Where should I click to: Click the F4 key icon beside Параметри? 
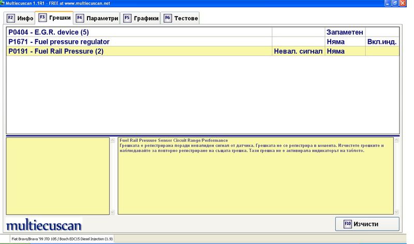point(80,18)
